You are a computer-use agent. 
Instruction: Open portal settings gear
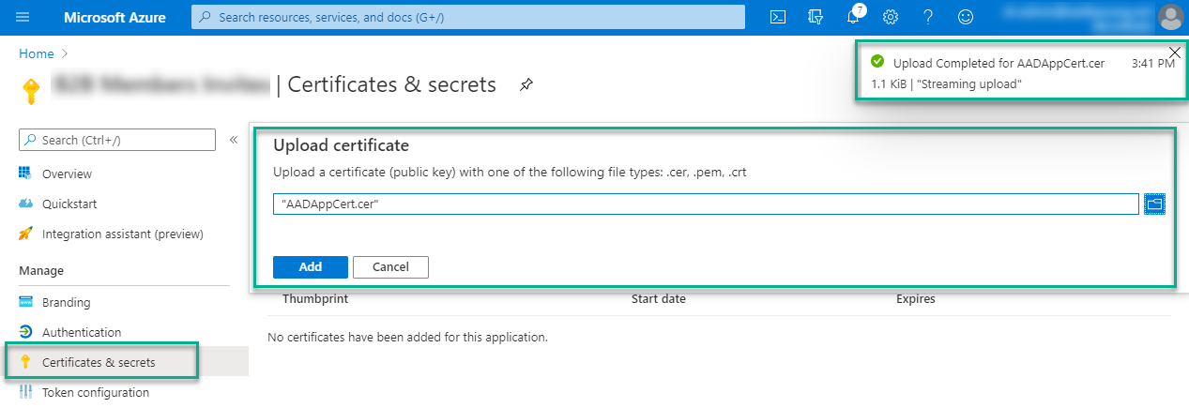click(891, 17)
